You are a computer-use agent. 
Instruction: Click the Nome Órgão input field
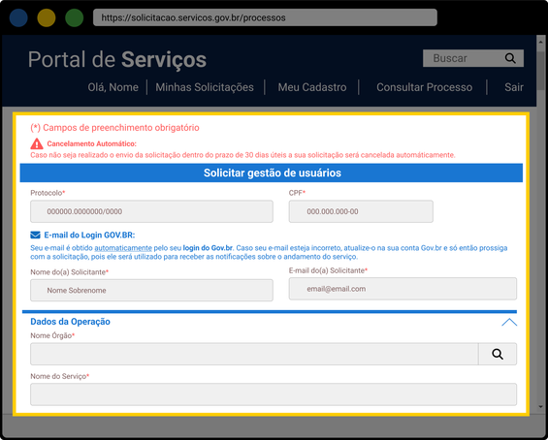coord(254,354)
